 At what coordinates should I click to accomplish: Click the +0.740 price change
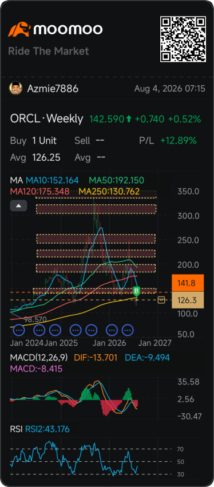coord(150,119)
